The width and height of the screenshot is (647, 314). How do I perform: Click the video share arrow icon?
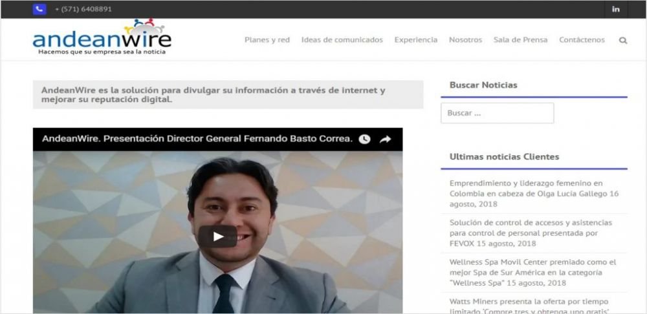pyautogui.click(x=386, y=140)
